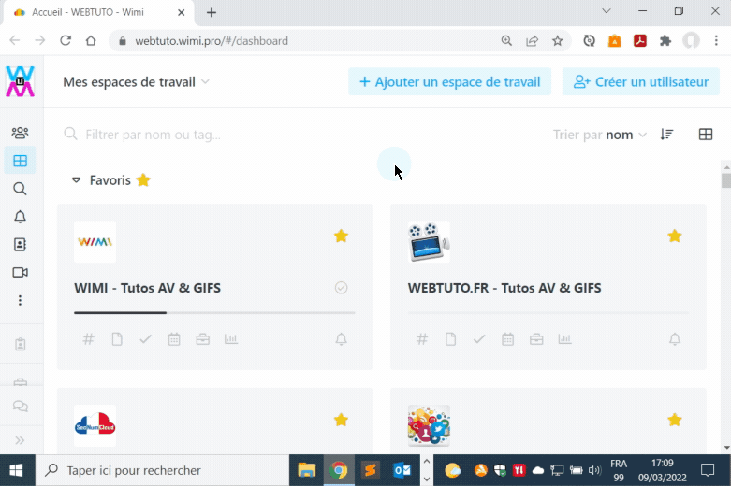Open briefcase icon of WIMI - Tutos card

pyautogui.click(x=203, y=339)
